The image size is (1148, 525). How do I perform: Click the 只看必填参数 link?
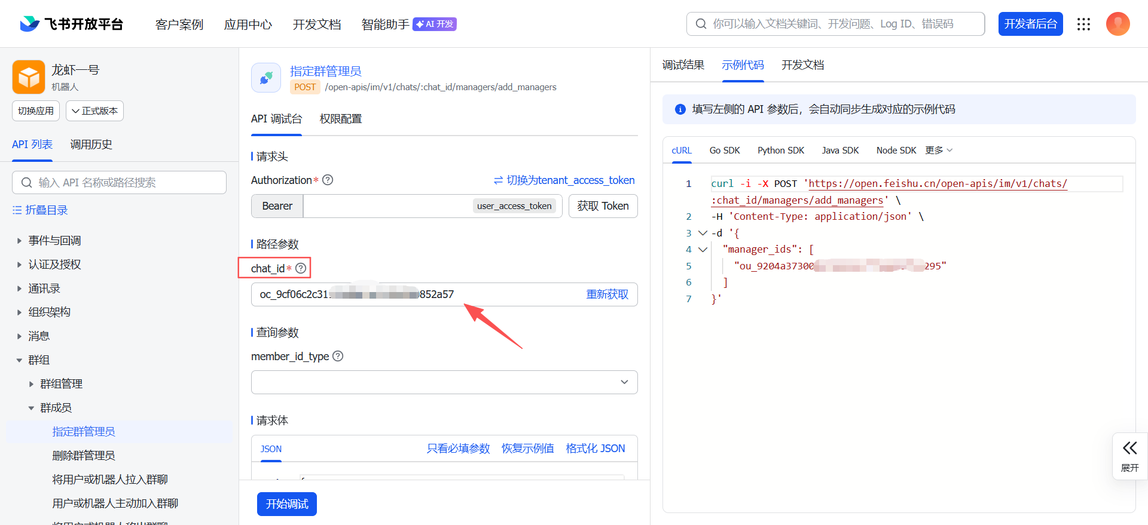click(x=458, y=449)
